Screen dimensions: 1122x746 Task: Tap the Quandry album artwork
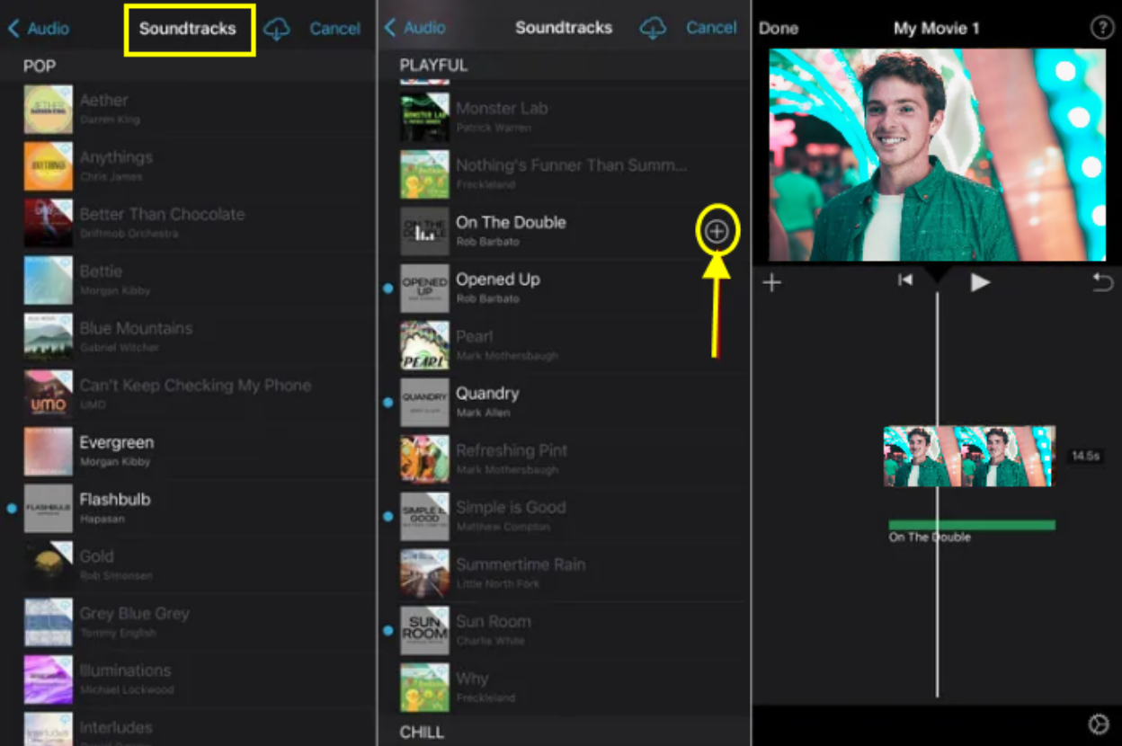(x=424, y=403)
